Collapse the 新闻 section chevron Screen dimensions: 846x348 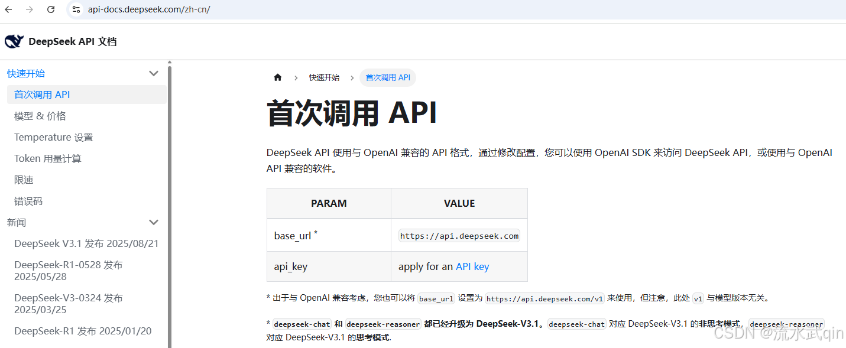[154, 222]
